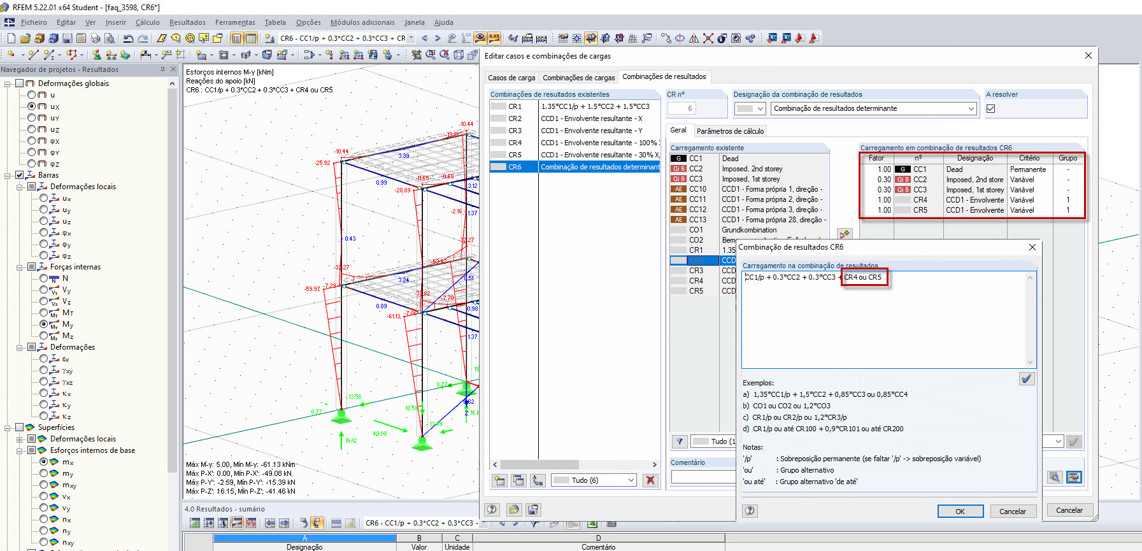This screenshot has width=1142, height=551.
Task: Toggle the Barras checkbox in the navigator
Action: pyautogui.click(x=20, y=175)
